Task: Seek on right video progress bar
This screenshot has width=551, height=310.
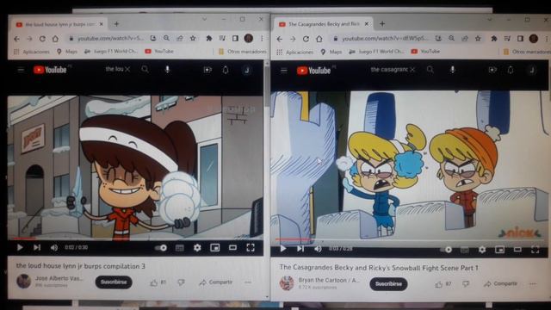Action: tap(410, 239)
